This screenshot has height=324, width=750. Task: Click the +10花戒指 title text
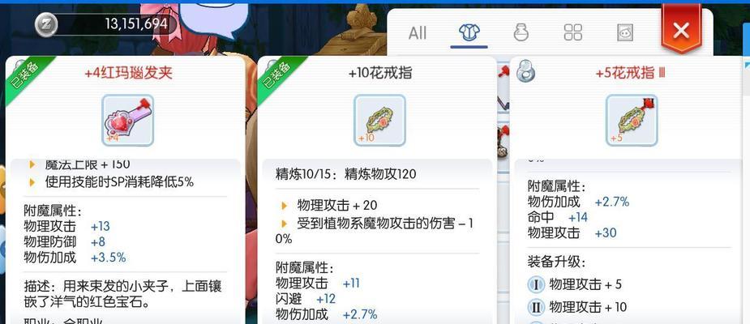pos(380,73)
